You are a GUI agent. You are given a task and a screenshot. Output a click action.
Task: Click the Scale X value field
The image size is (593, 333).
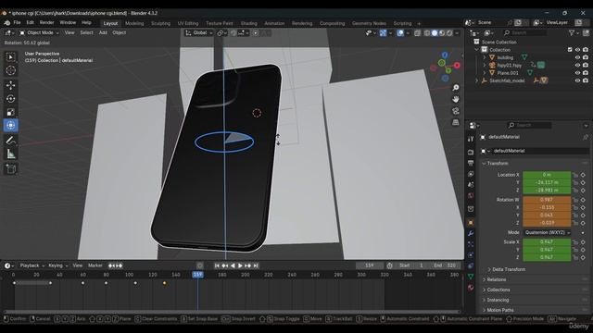547,242
